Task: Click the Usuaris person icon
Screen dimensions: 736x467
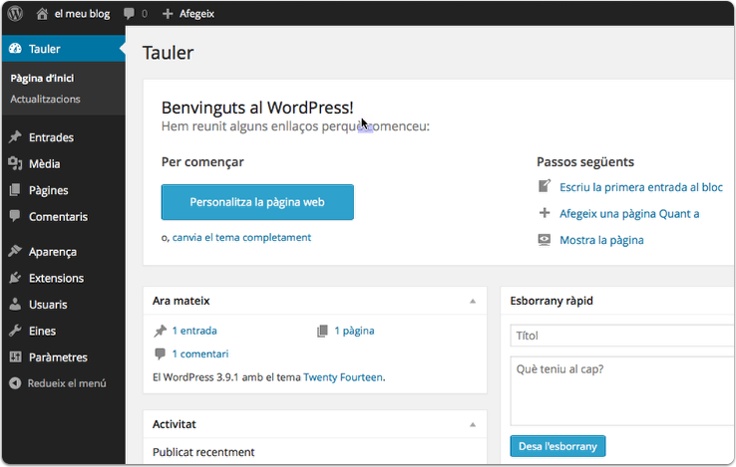Action: (x=15, y=304)
